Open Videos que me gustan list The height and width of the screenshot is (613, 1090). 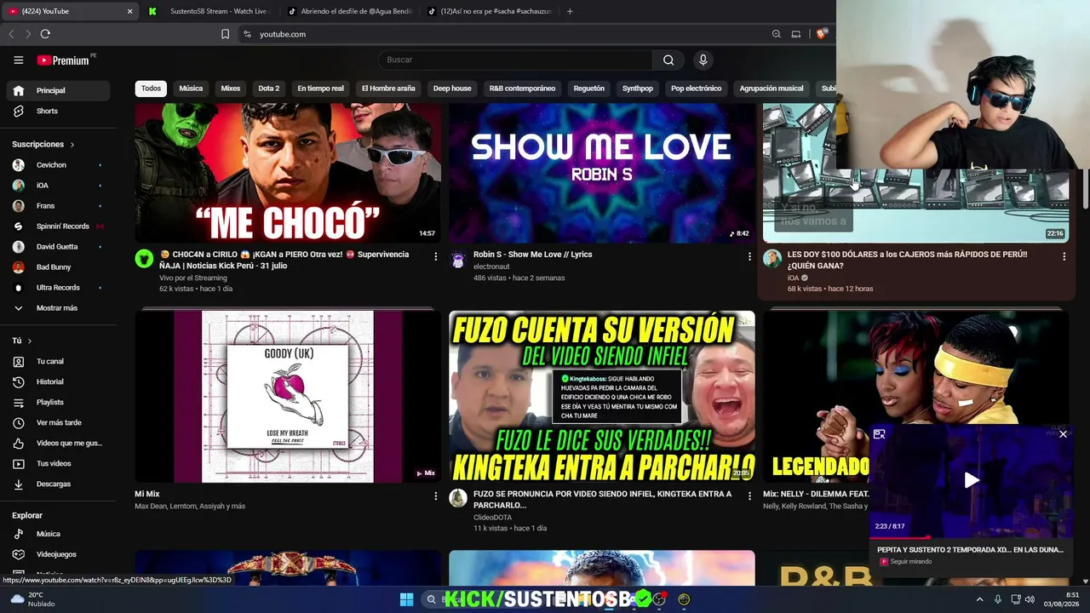coord(58,444)
